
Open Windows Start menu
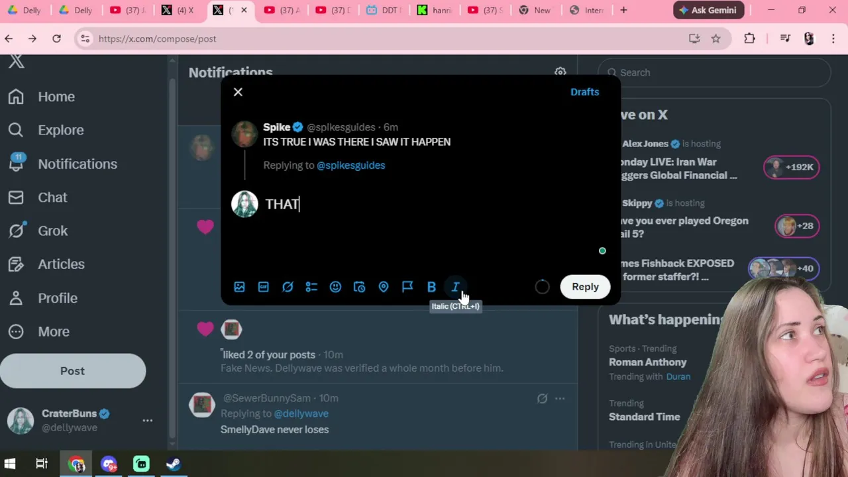click(x=9, y=464)
